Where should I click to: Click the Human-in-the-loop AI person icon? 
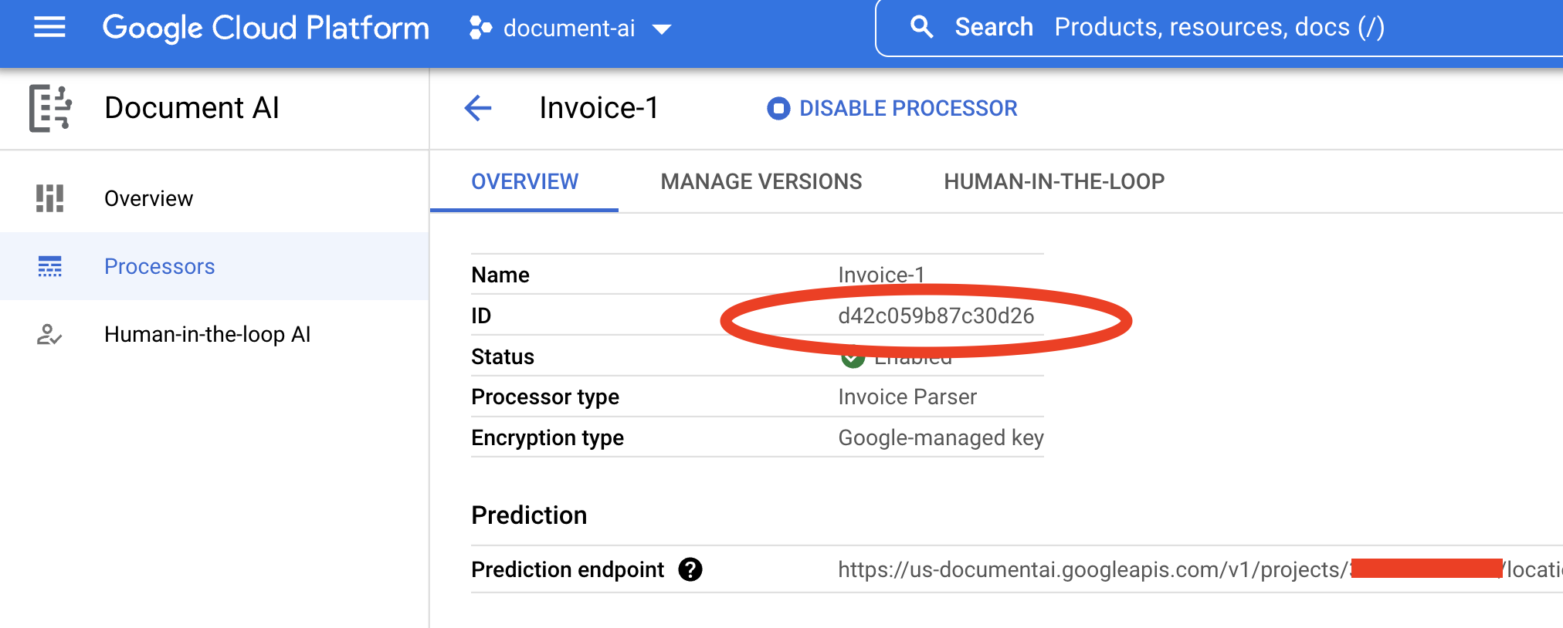[x=49, y=334]
